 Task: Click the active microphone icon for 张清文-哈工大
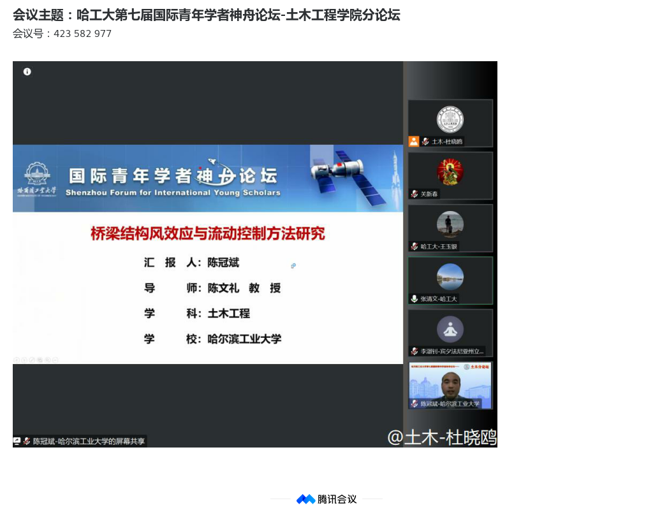[415, 299]
